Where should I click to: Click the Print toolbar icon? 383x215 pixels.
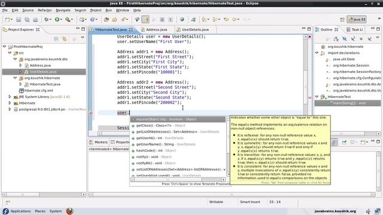pos(35,20)
